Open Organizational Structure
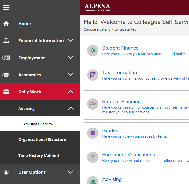189x184 pixels. [x=42, y=139]
